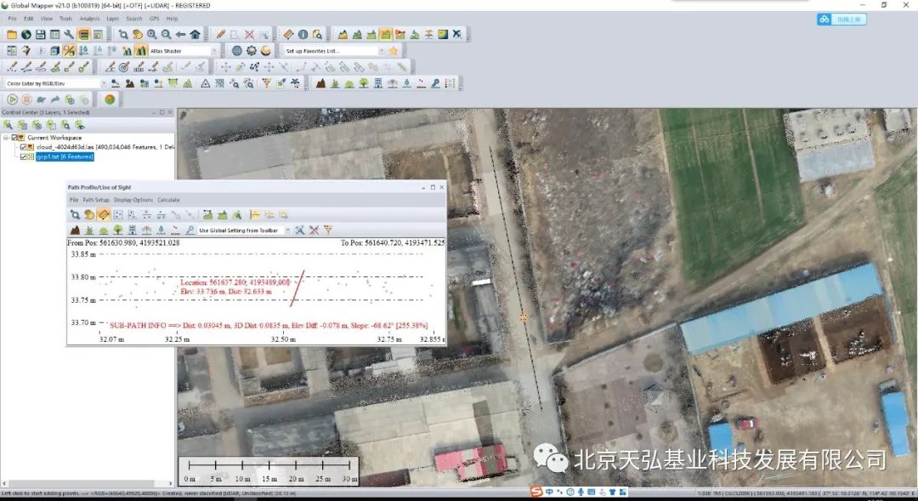The image size is (918, 501).
Task: Toggle the cloud_-4024d63d.las layer checkbox
Action: pyautogui.click(x=24, y=147)
